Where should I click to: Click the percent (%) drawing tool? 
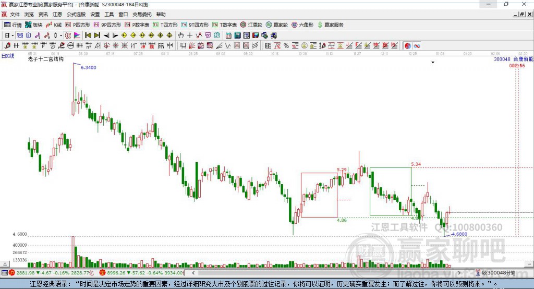286,46
